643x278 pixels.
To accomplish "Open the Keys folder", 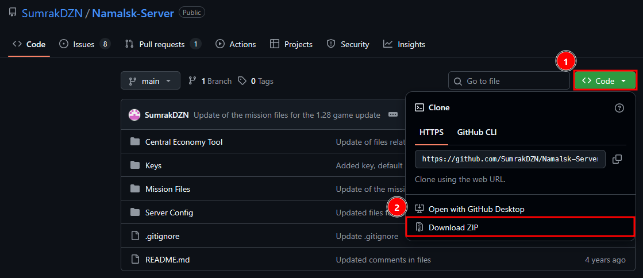I will click(x=153, y=165).
